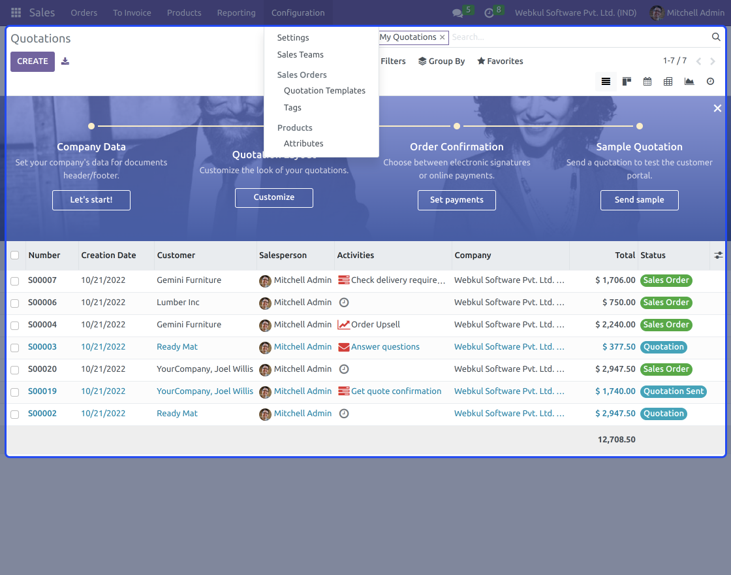This screenshot has height=575, width=731.
Task: Check the box for order S00004
Action: click(x=15, y=325)
